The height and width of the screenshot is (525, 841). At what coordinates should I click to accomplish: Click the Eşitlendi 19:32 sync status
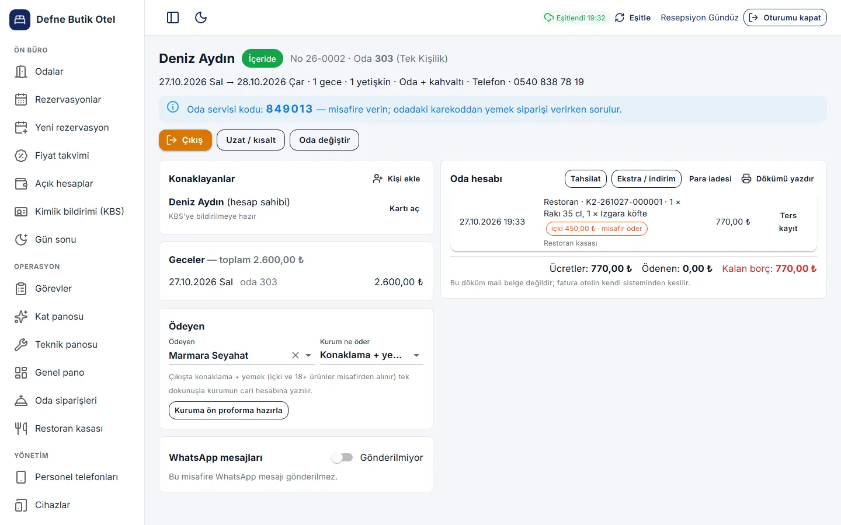pos(575,17)
